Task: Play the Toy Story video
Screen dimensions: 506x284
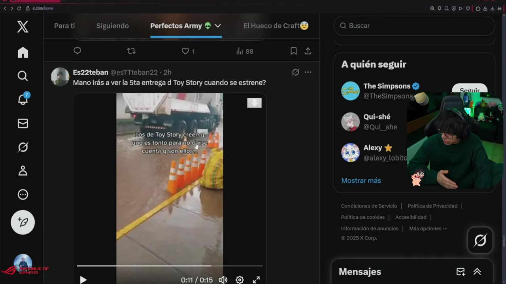Action: click(83, 280)
